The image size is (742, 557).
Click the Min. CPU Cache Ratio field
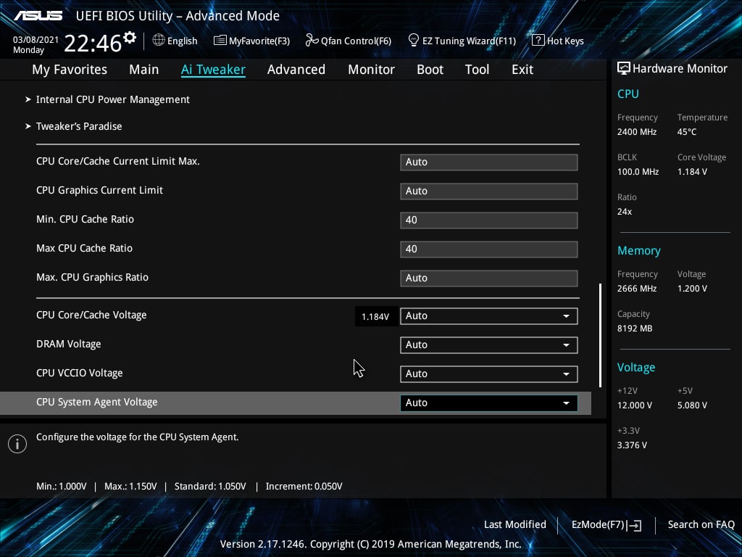(489, 220)
